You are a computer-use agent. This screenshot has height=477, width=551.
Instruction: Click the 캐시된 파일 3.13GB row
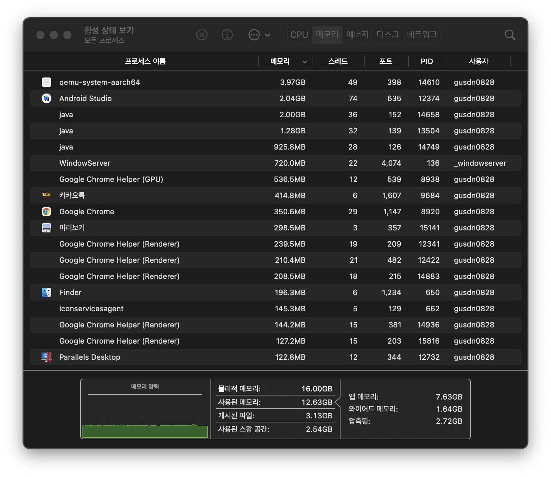coord(275,416)
